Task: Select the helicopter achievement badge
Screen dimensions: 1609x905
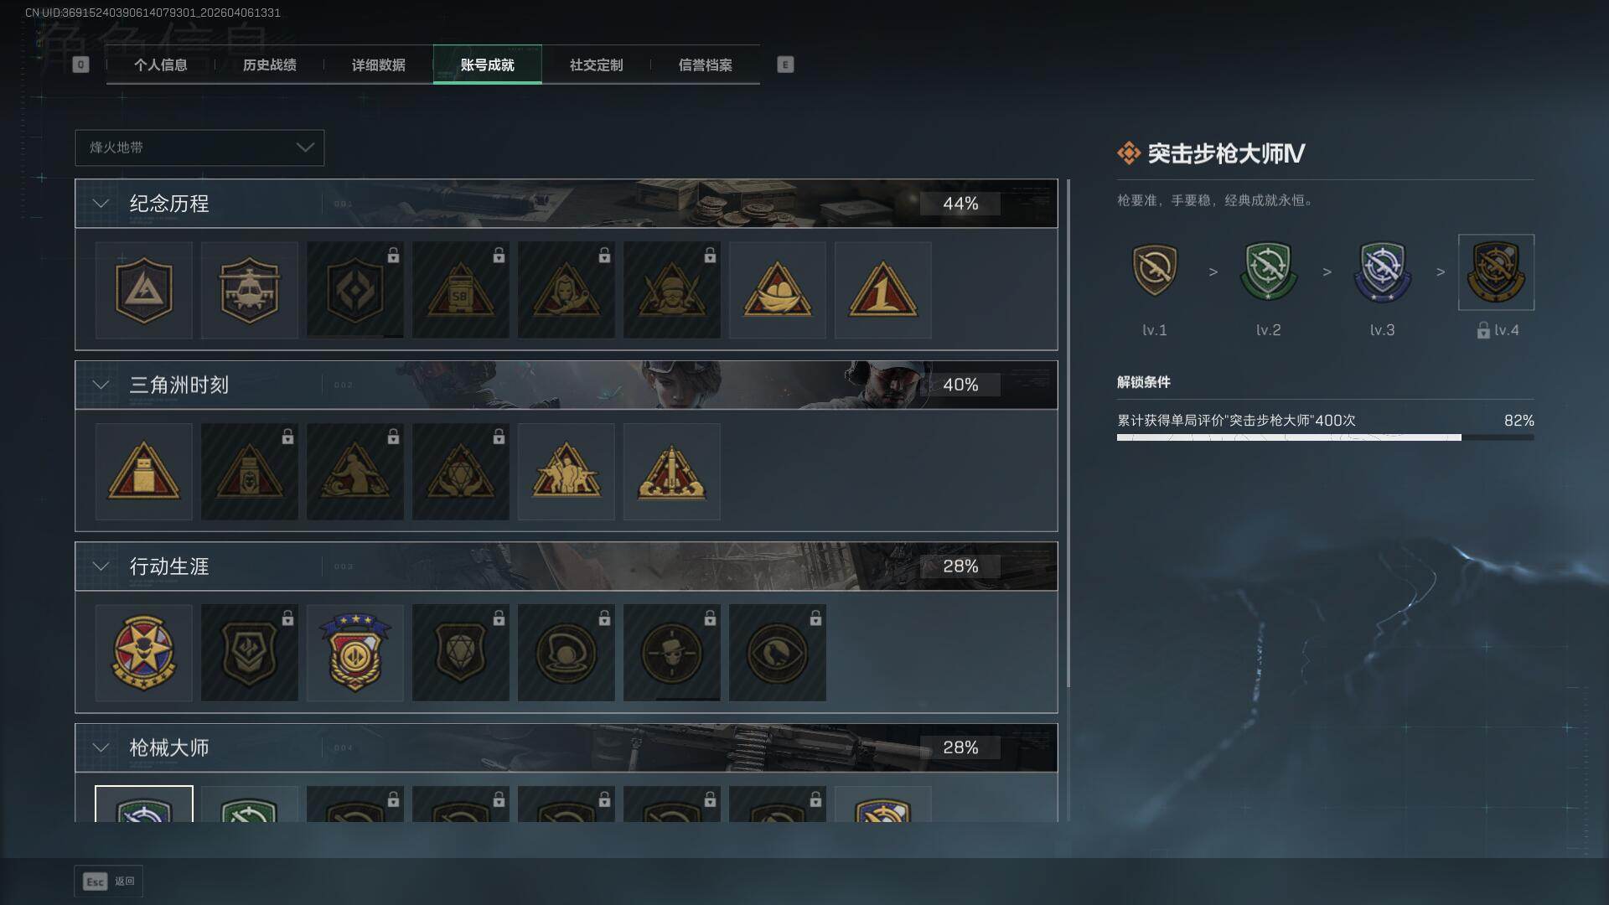Action: [x=249, y=290]
